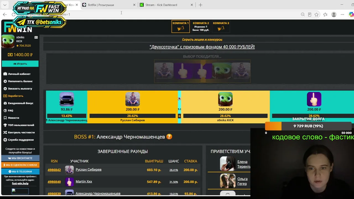Open Александр Черномашенцев's profile in completed rounds
Viewport: 354px width, 199px height.
[x=98, y=193]
